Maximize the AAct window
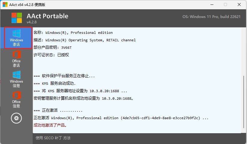Screen dimensions: 247x144 pos(225,4)
